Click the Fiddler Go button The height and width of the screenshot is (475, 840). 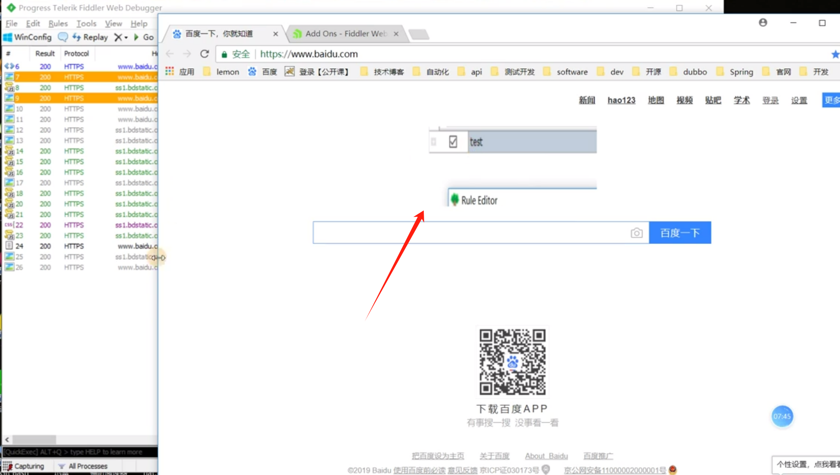[144, 37]
